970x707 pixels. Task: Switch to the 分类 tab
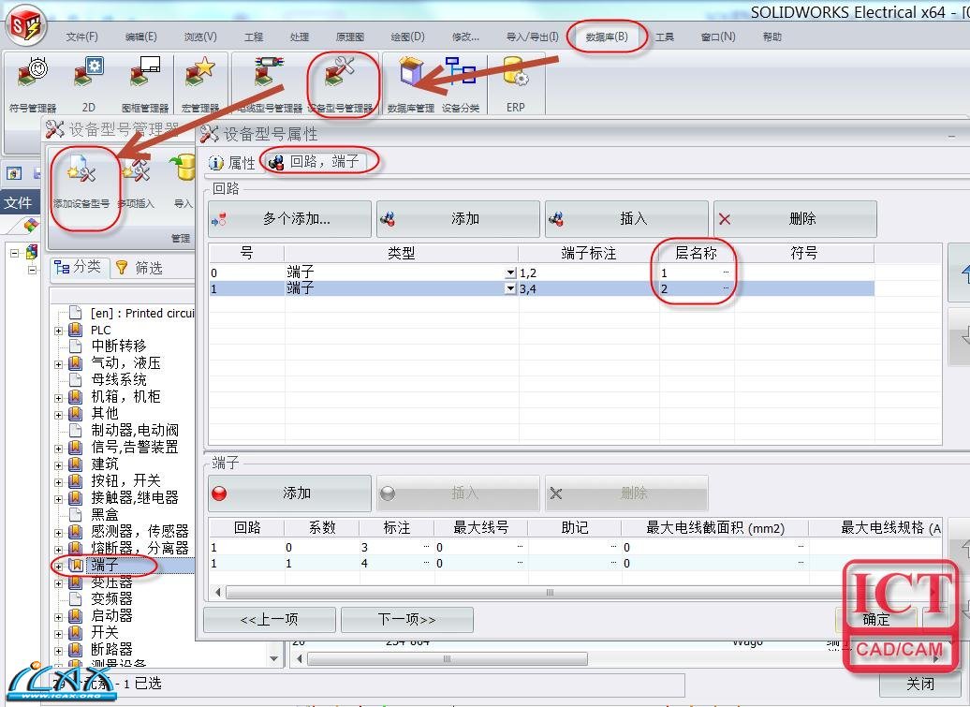coord(79,267)
